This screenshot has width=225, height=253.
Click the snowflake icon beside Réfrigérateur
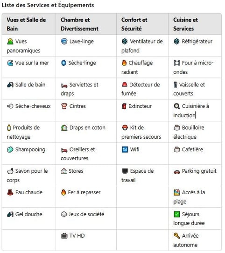click(x=176, y=42)
